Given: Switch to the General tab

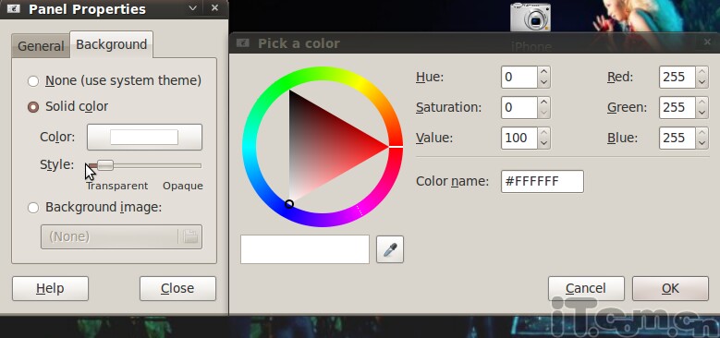Looking at the screenshot, I should 41,46.
